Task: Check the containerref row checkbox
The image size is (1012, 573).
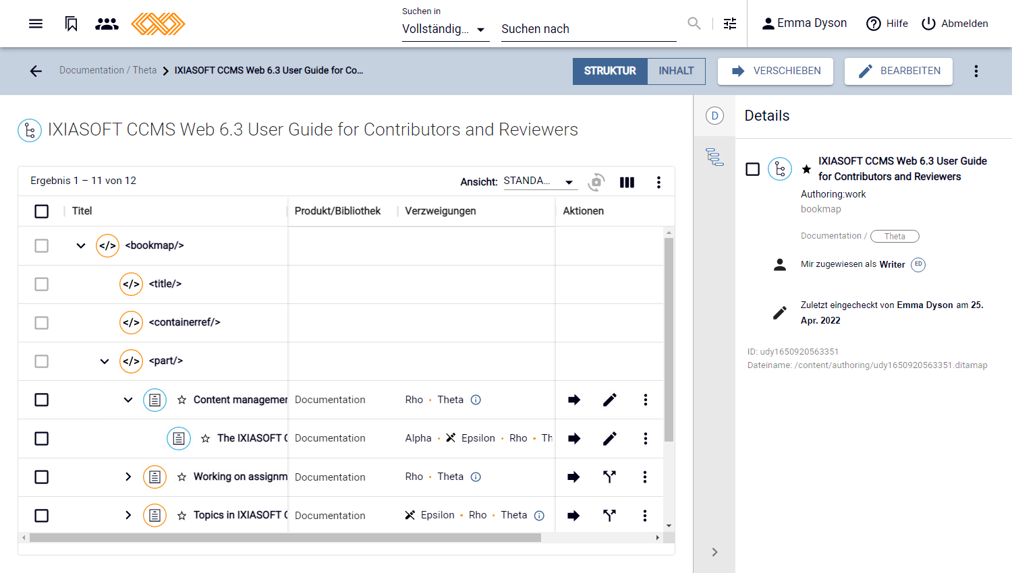Action: click(x=42, y=323)
